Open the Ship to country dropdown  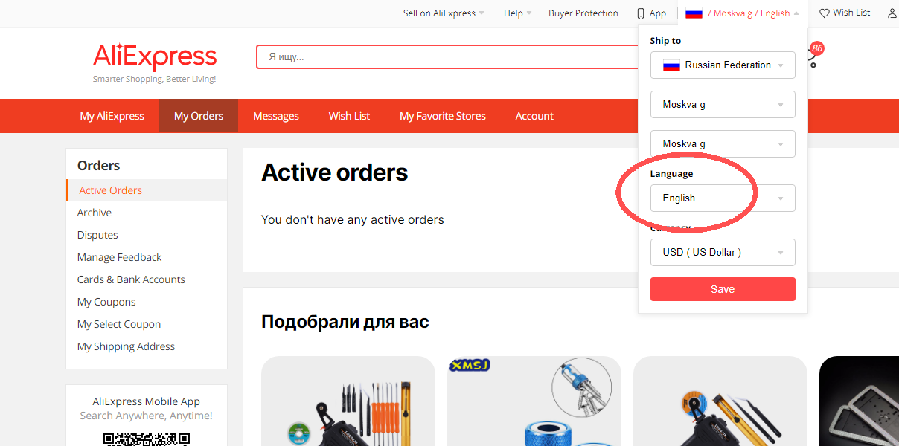pos(723,65)
